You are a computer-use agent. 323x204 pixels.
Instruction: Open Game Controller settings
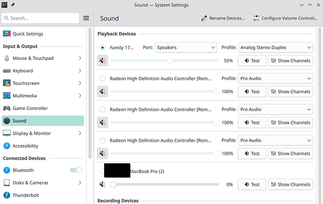point(30,108)
